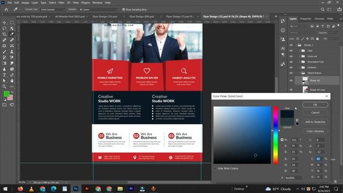Hide the Shape 68 layer
343x193 pixels.
click(291, 80)
